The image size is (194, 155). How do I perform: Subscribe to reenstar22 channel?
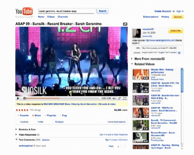pos(176,31)
